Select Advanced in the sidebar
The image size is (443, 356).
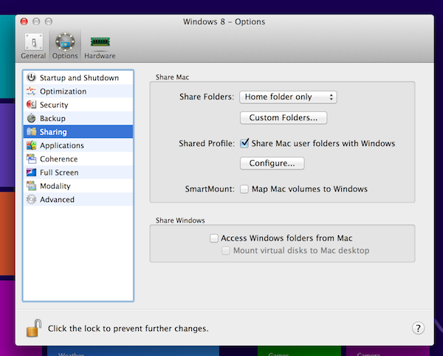click(78, 200)
